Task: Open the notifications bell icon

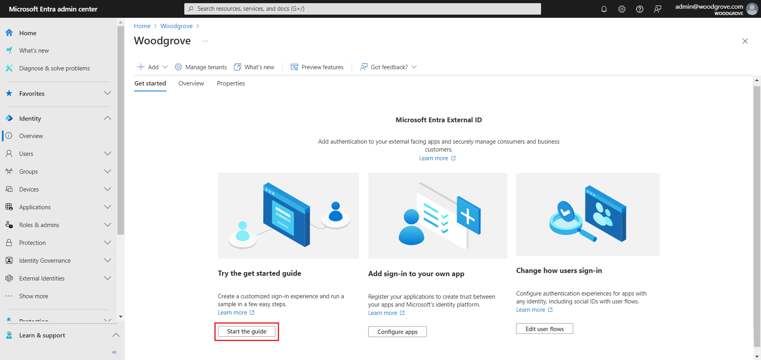Action: tap(604, 9)
